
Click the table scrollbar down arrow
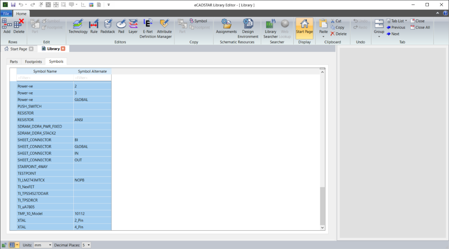[x=323, y=227]
